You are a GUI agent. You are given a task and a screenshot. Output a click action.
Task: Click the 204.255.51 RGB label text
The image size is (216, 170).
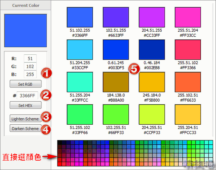152,127
